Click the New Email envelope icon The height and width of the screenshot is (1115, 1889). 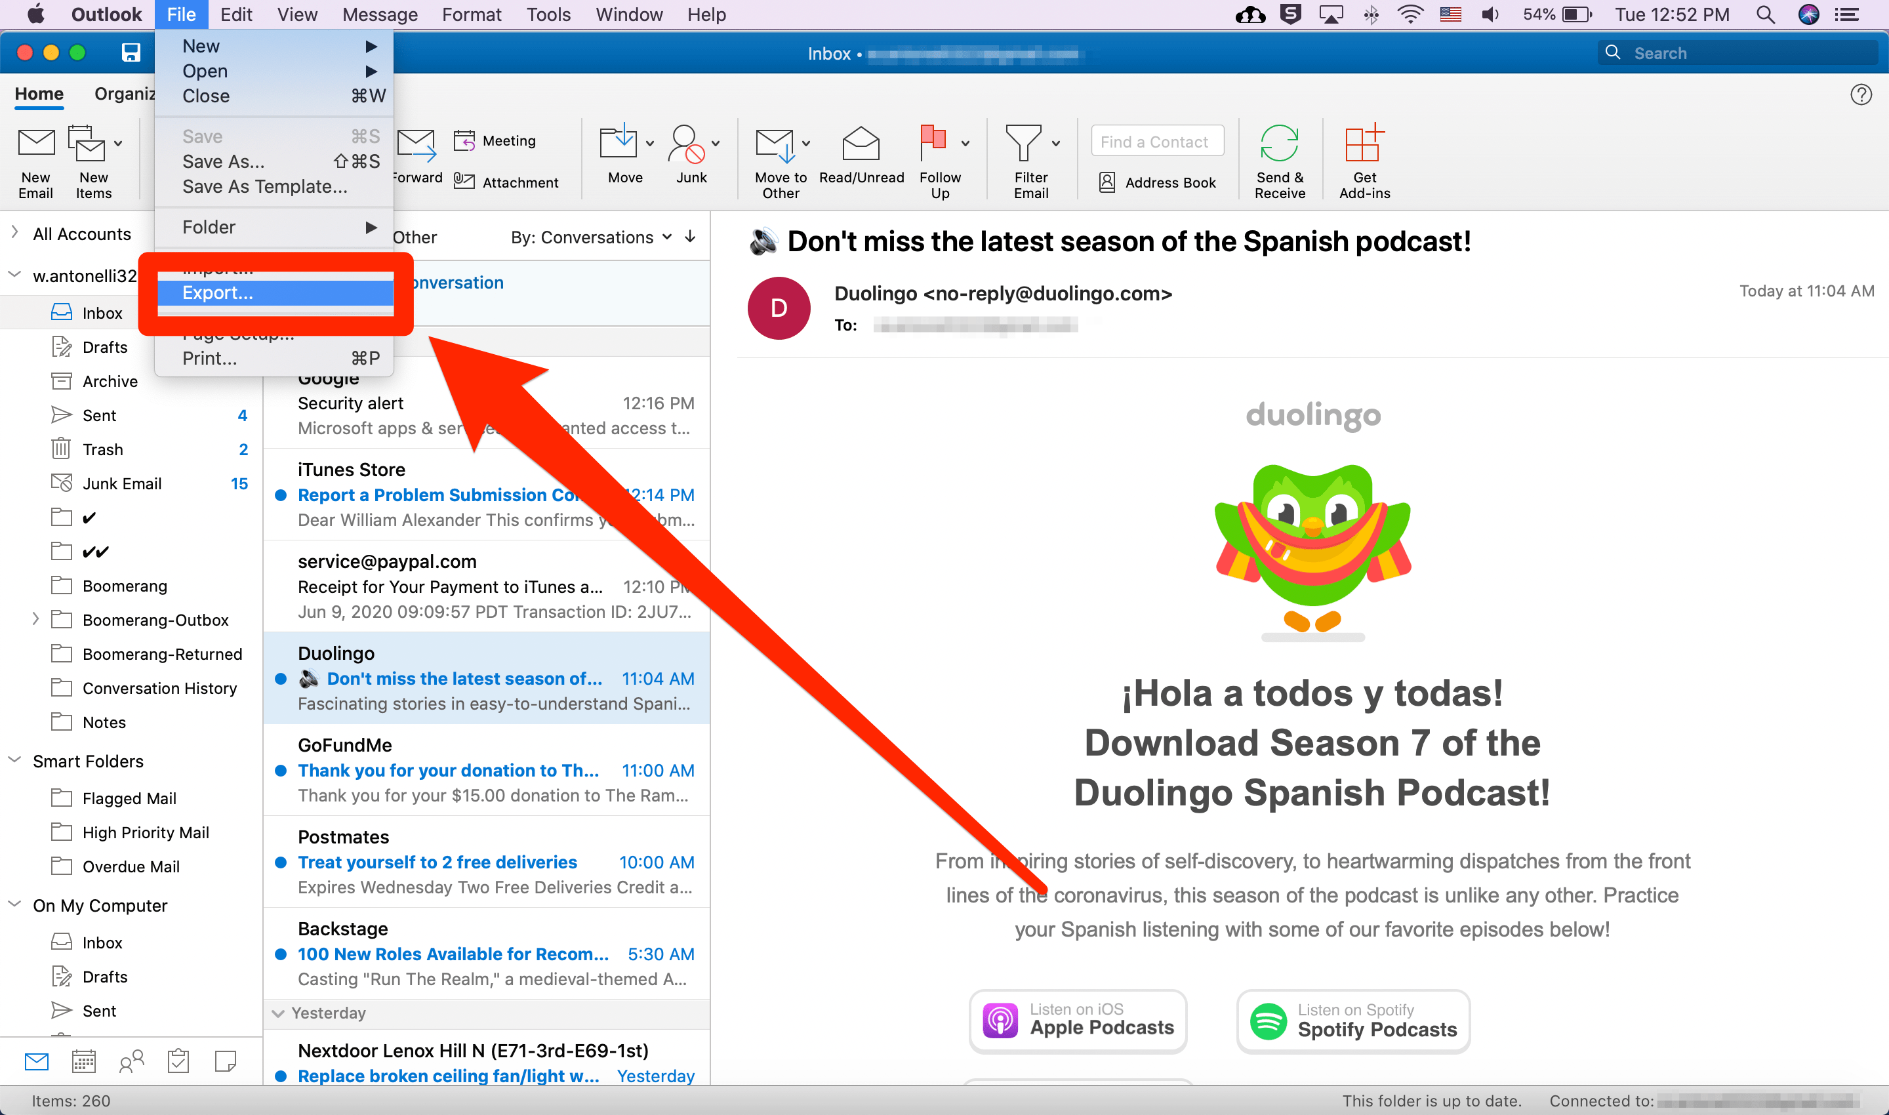pyautogui.click(x=35, y=144)
